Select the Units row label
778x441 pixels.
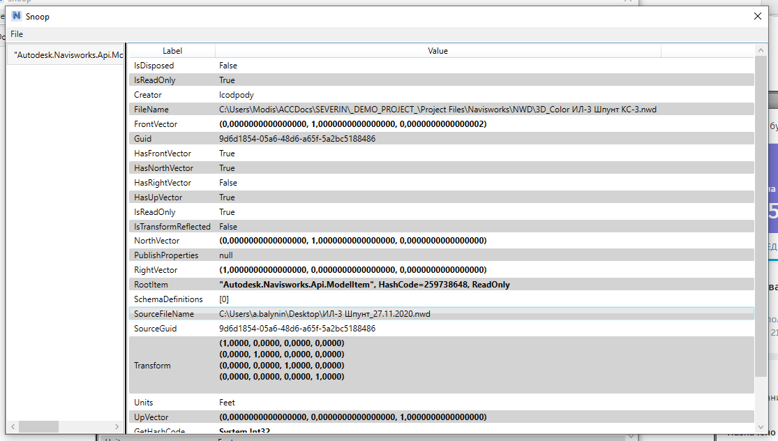pos(144,403)
